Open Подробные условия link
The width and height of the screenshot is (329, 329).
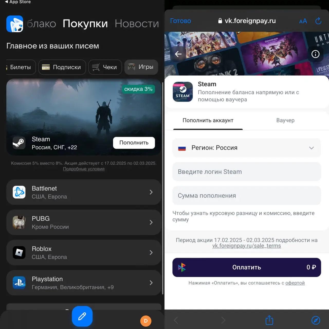(84, 169)
